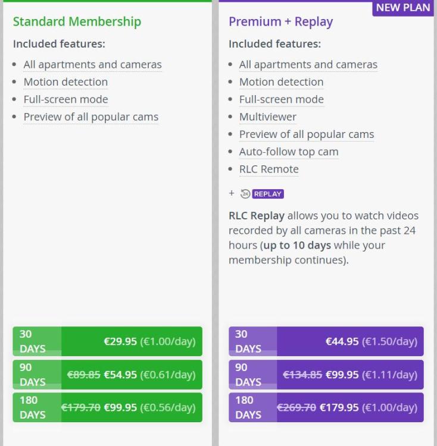Click 'Motion detection' under Premium + Replay
The width and height of the screenshot is (437, 446).
click(x=281, y=82)
